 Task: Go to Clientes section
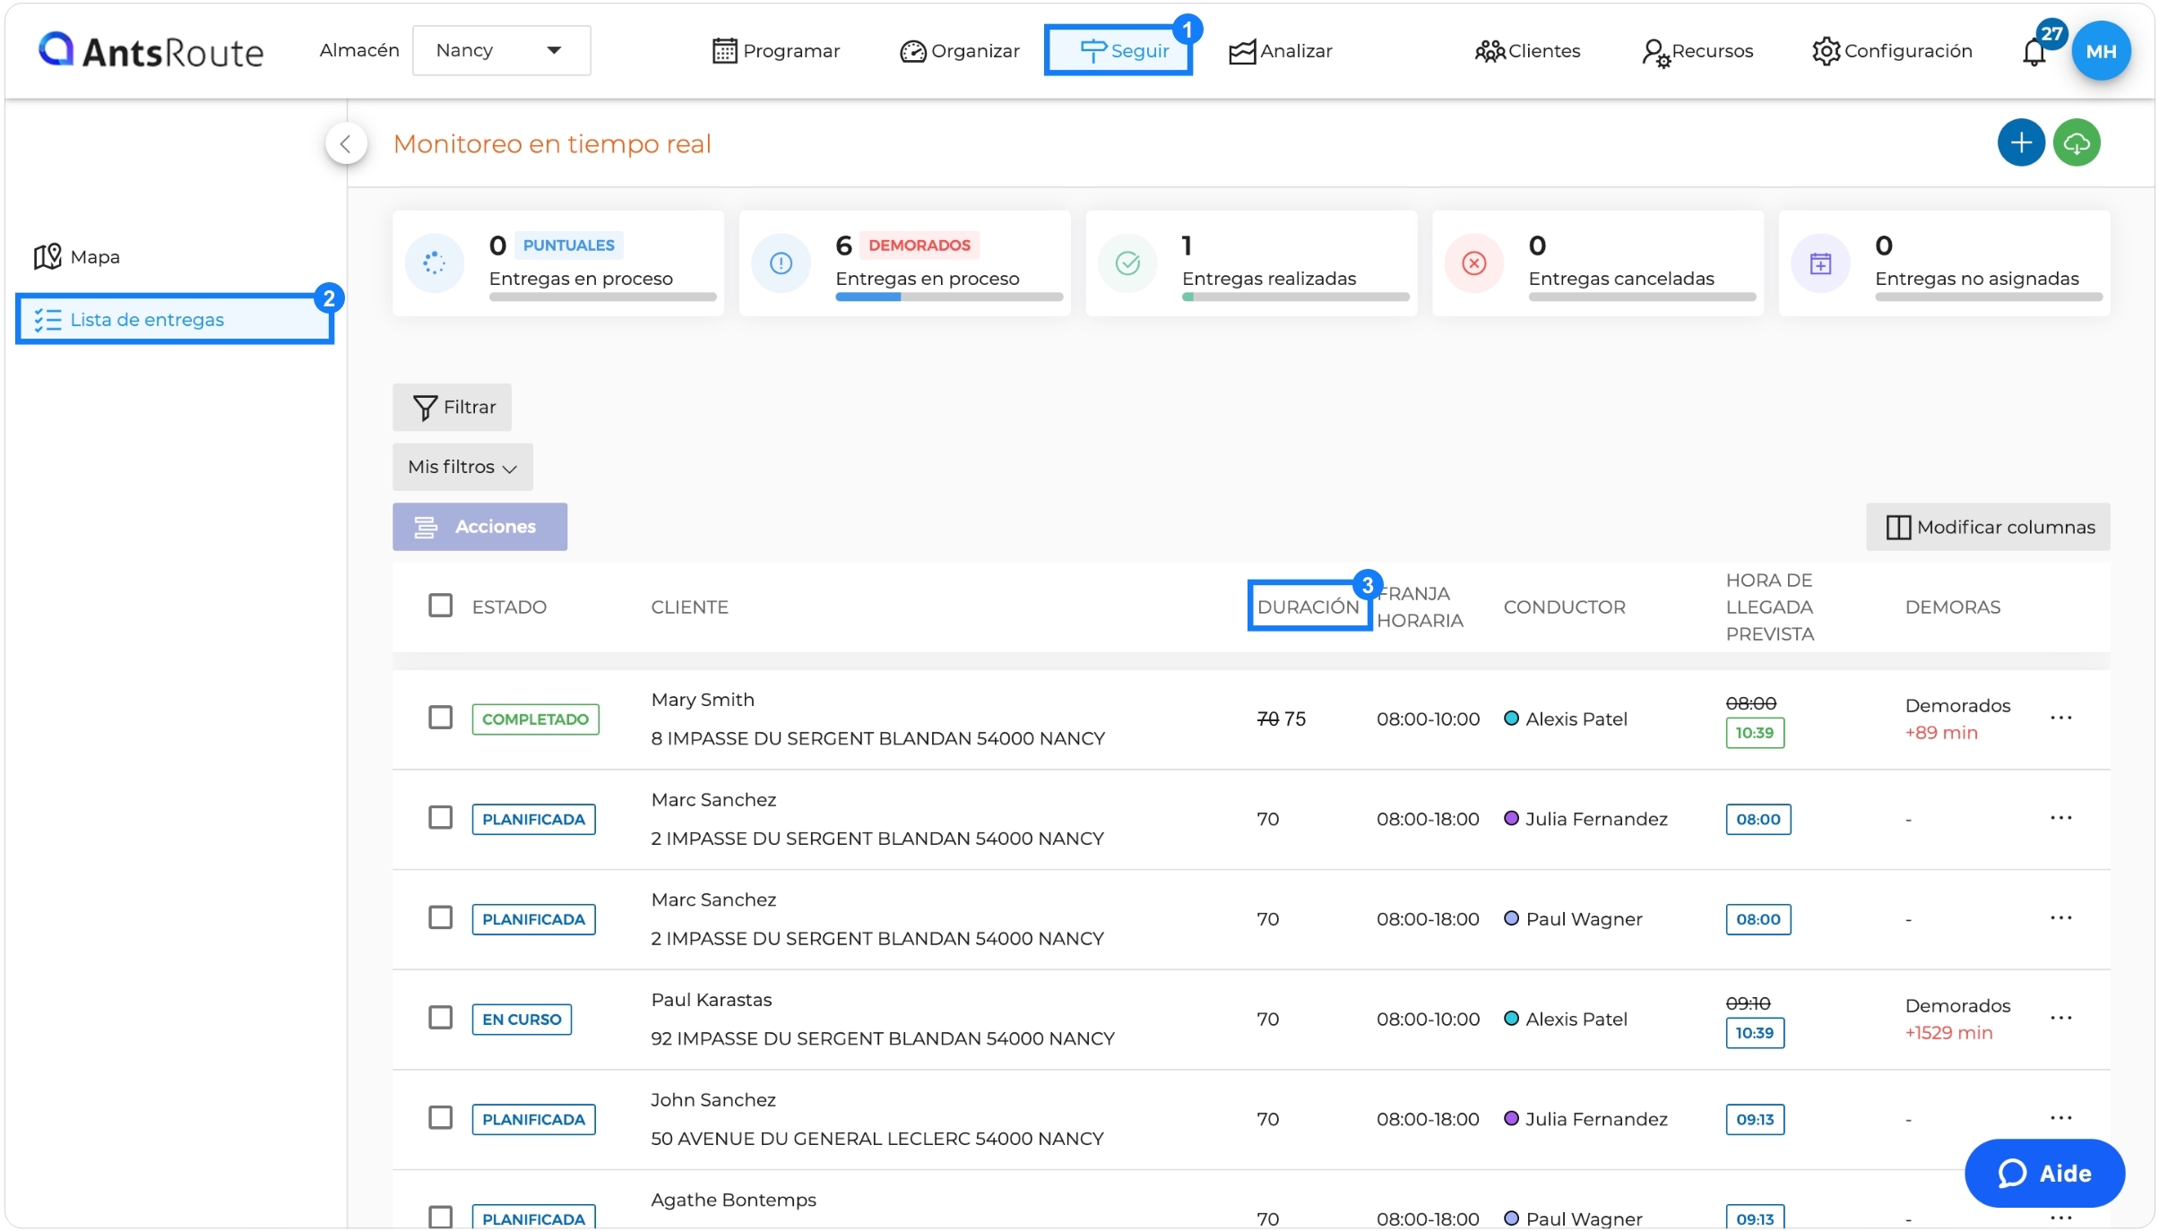(x=1527, y=51)
